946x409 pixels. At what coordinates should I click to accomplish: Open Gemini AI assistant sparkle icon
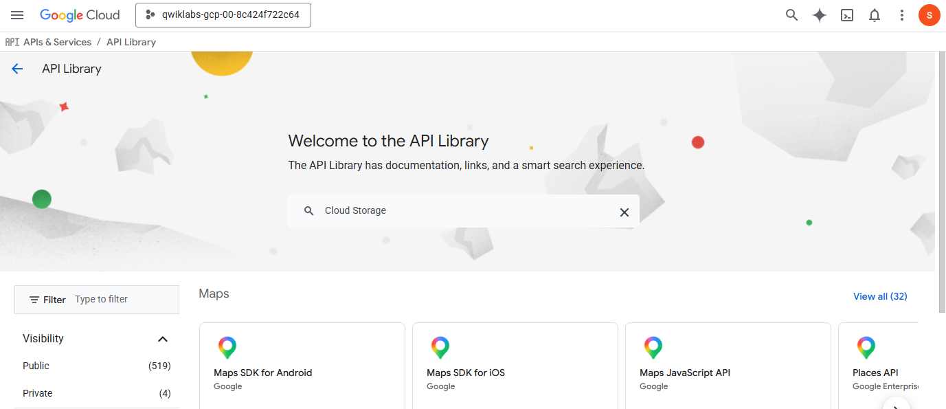(819, 15)
